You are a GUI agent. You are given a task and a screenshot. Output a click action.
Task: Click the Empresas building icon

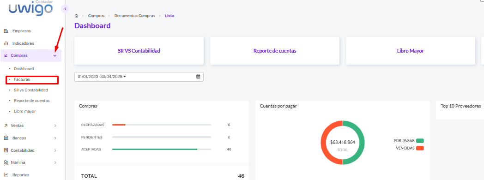point(6,31)
